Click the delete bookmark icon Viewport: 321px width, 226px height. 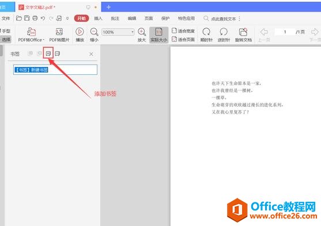click(58, 54)
